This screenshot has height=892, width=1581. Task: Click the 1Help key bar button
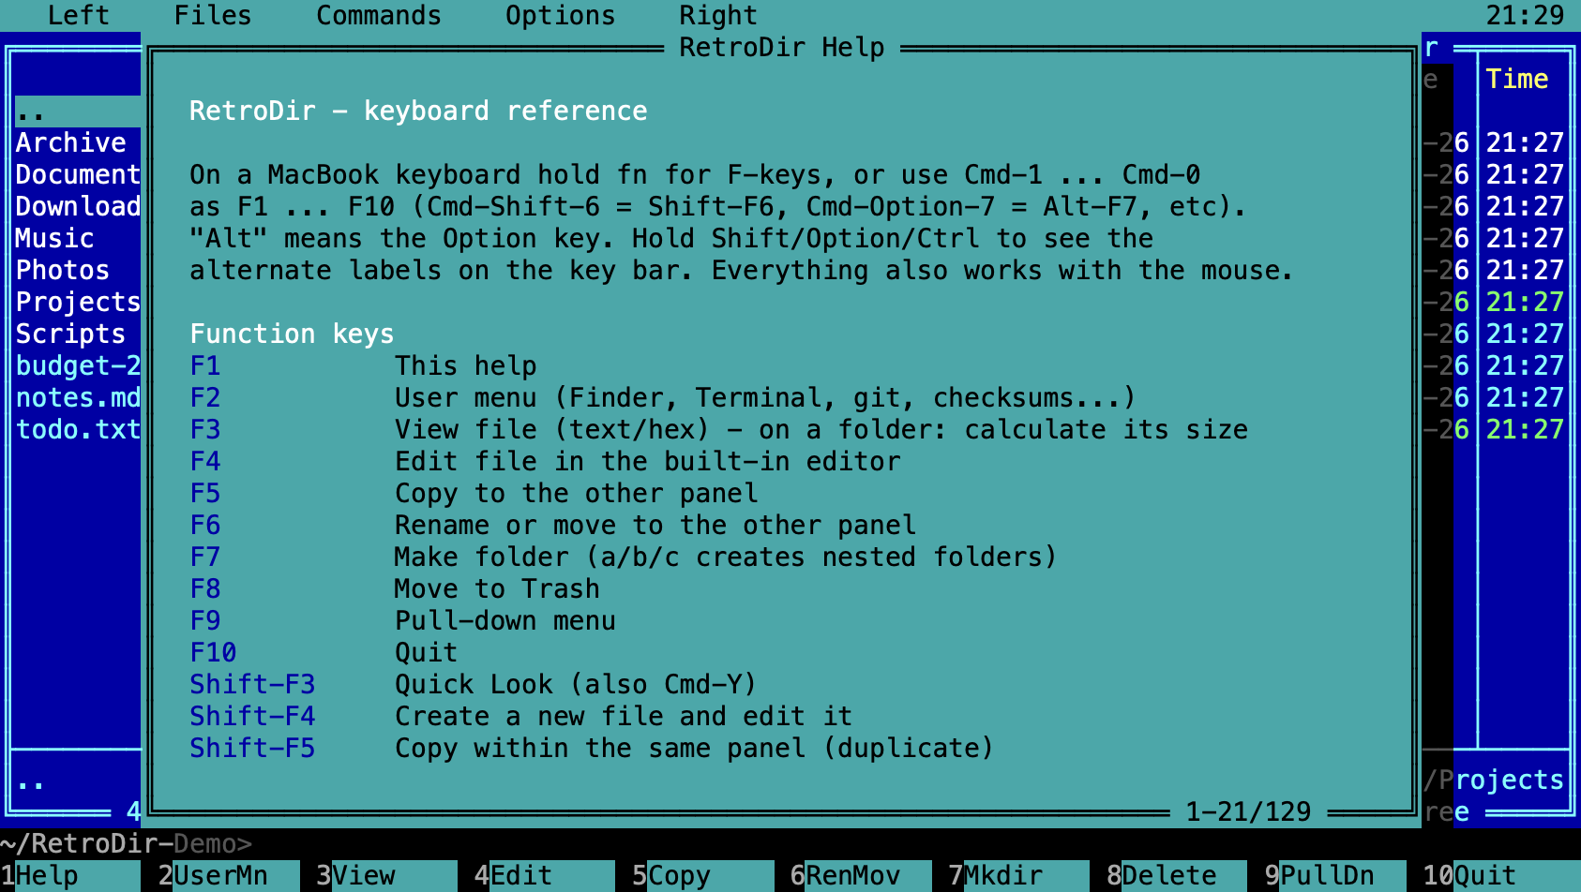tap(71, 876)
